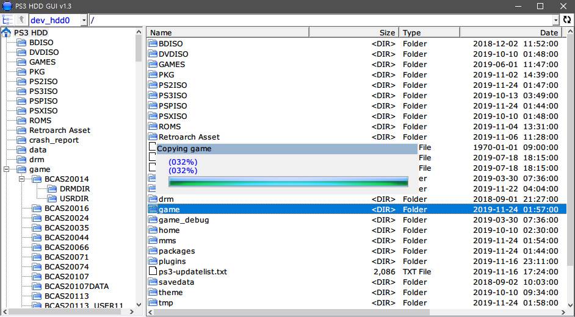Click the GAMES folder icon in the file list

pyautogui.click(x=153, y=65)
